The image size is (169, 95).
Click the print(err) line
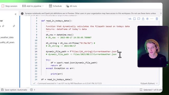coord(57,74)
